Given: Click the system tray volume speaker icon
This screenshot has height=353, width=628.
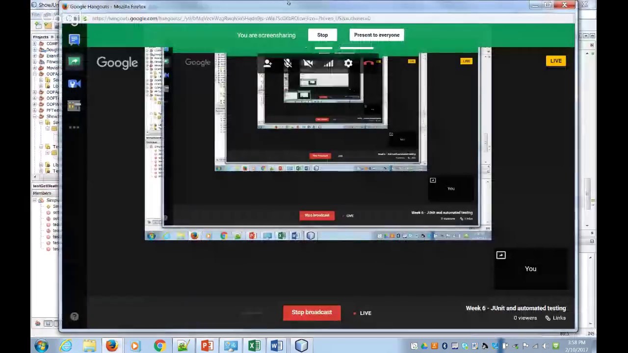Looking at the screenshot, I should [x=546, y=346].
